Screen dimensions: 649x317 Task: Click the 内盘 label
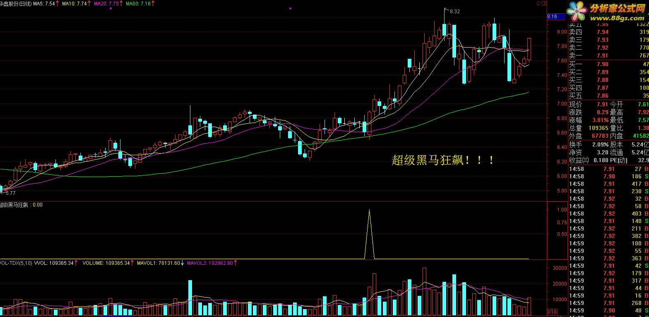coord(617,136)
